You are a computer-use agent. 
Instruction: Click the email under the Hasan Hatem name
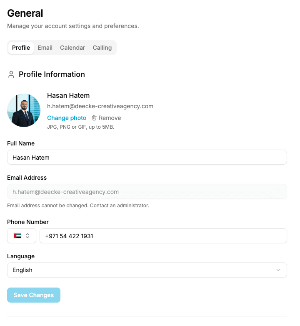click(100, 106)
